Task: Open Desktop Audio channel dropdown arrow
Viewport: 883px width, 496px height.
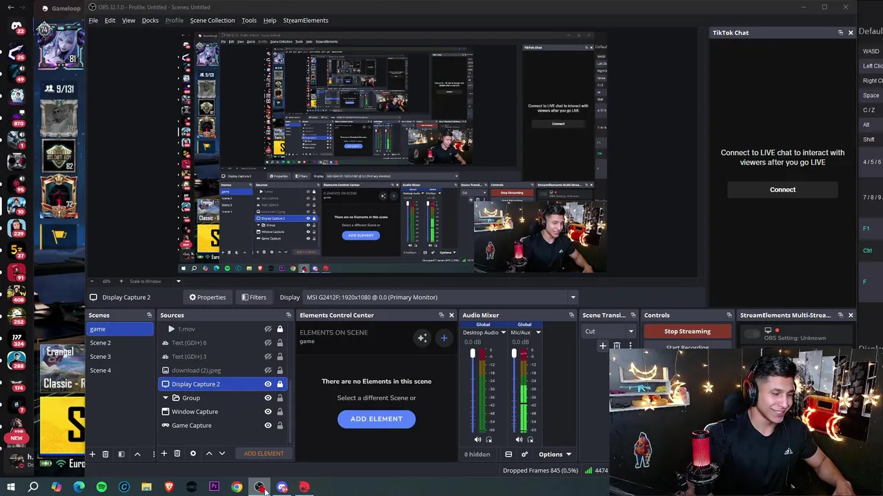Action: (x=503, y=333)
